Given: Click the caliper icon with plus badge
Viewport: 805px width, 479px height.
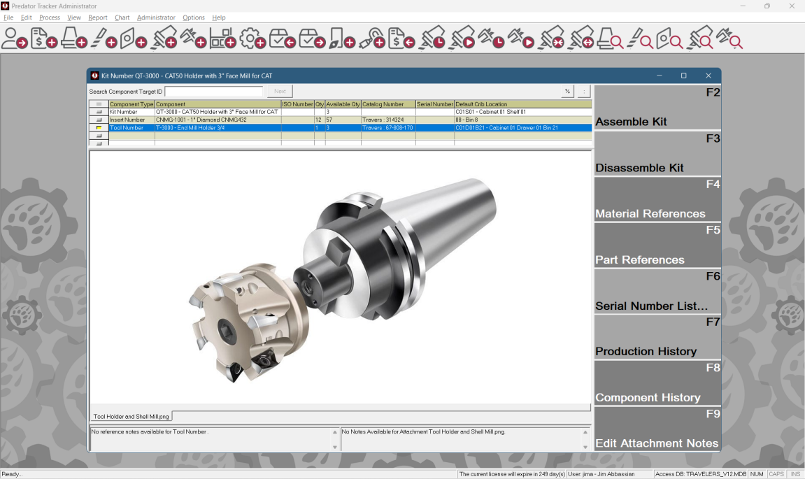Looking at the screenshot, I should pos(193,39).
